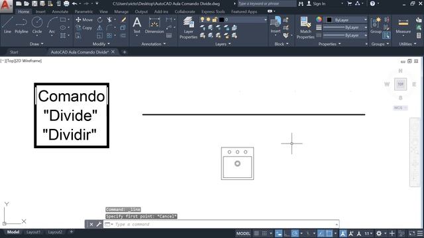Expand the Properties panel title
424x238 pixels.
329,44
